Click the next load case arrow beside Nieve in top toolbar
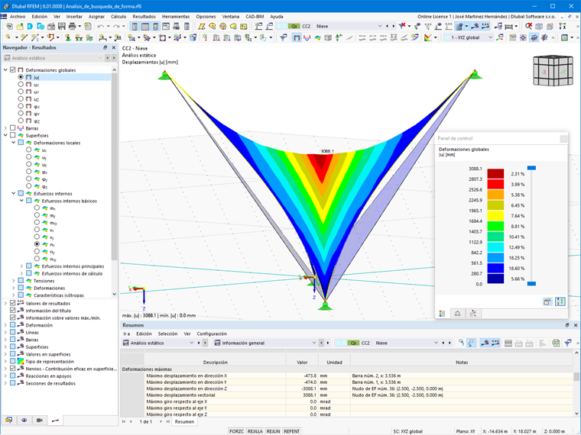The height and width of the screenshot is (435, 581). click(393, 26)
